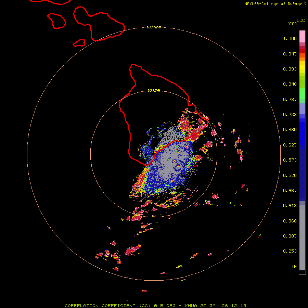
Task: Click the 0.413 scale value
Action: [x=290, y=206]
